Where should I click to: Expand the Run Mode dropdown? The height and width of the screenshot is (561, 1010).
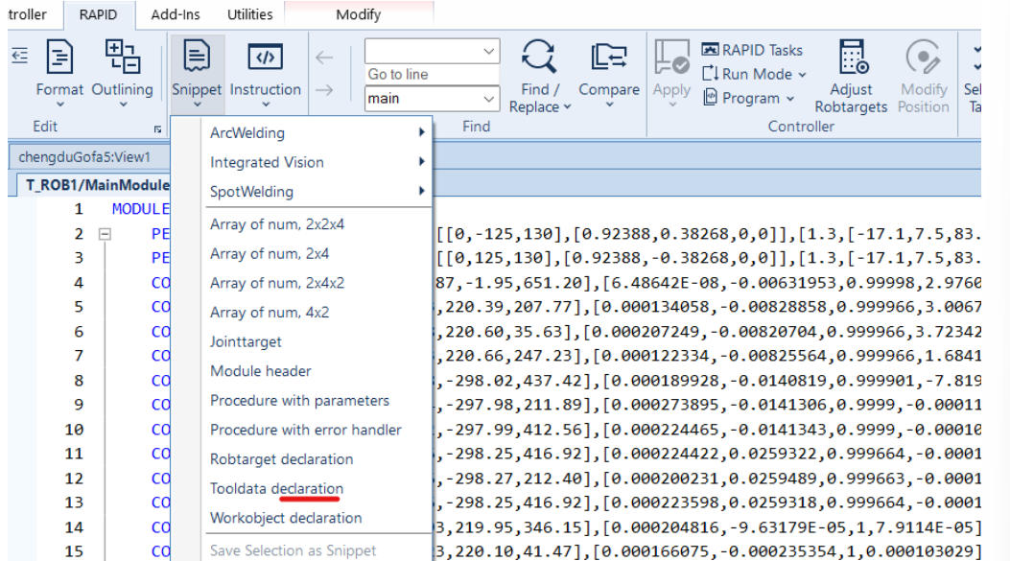click(755, 74)
